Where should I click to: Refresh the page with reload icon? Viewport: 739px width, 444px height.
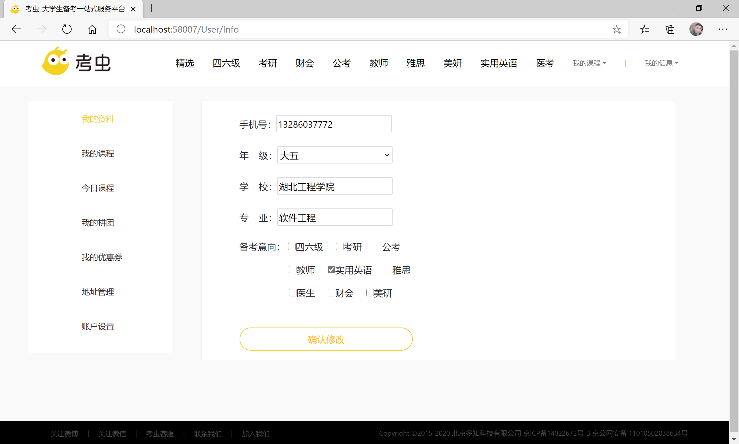(x=67, y=29)
